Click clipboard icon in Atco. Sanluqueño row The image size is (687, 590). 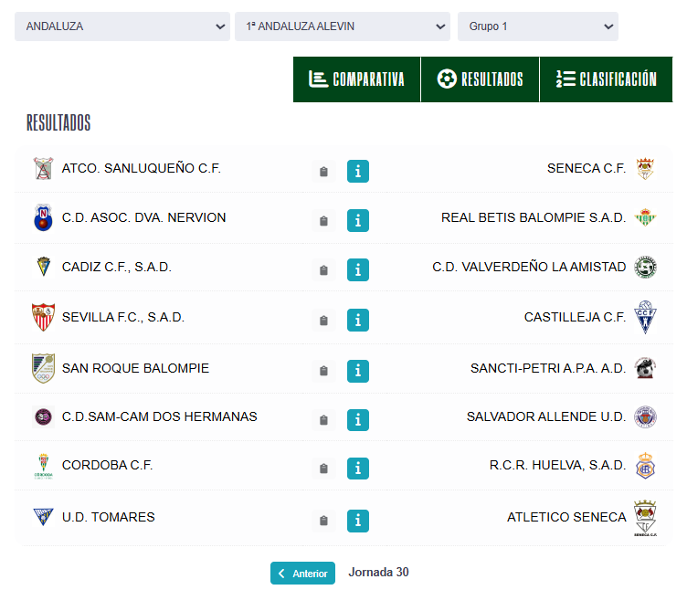pyautogui.click(x=323, y=172)
